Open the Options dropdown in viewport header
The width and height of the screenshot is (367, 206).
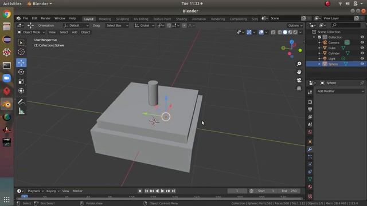coord(295,25)
